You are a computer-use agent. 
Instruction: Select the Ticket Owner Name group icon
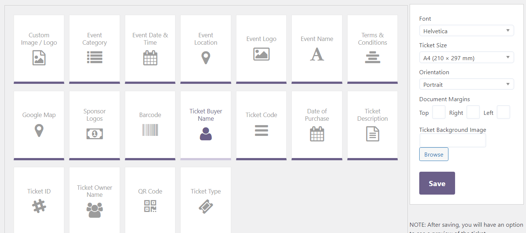[95, 210]
